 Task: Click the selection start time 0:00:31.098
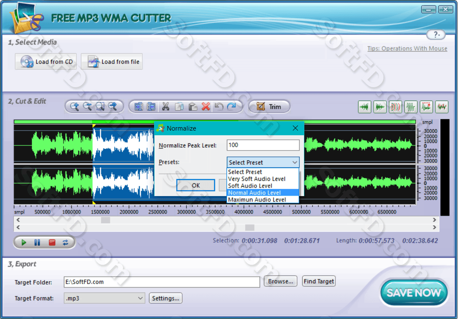(x=259, y=241)
